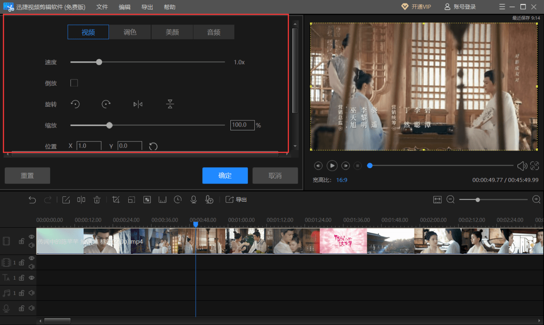Open the 文件 menu
The height and width of the screenshot is (325, 544).
coord(102,7)
